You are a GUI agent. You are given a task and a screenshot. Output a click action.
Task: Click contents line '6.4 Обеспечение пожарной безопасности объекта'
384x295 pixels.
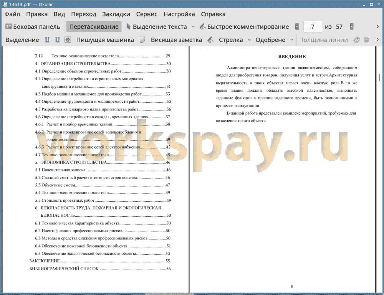(103, 246)
